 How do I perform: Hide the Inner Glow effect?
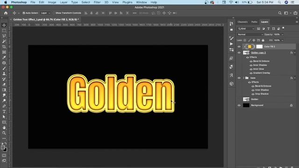pos(251,69)
